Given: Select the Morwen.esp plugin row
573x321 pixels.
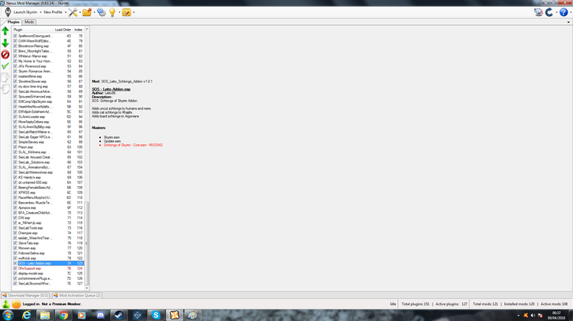Looking at the screenshot, I should click(48, 248).
